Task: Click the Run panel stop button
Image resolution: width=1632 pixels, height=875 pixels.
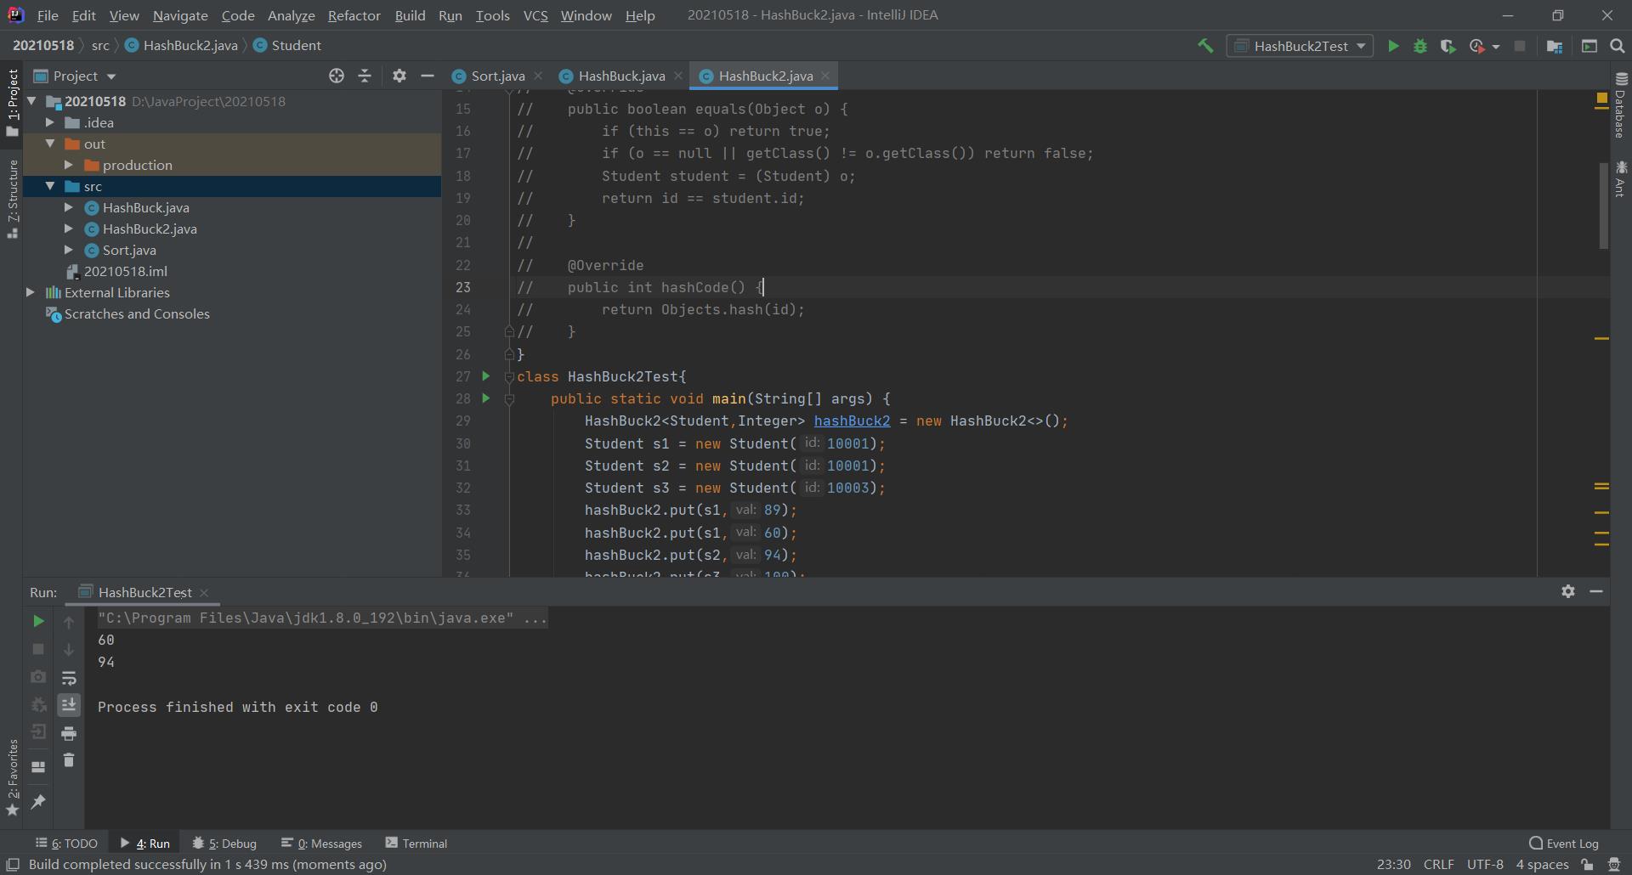Action: [x=38, y=649]
